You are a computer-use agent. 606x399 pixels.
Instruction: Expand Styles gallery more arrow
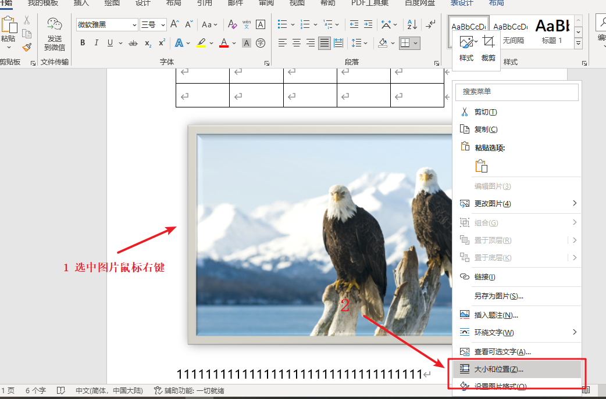(x=578, y=43)
